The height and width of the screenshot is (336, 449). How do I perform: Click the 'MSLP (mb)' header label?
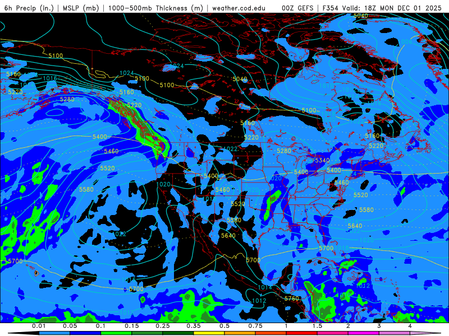(81, 8)
